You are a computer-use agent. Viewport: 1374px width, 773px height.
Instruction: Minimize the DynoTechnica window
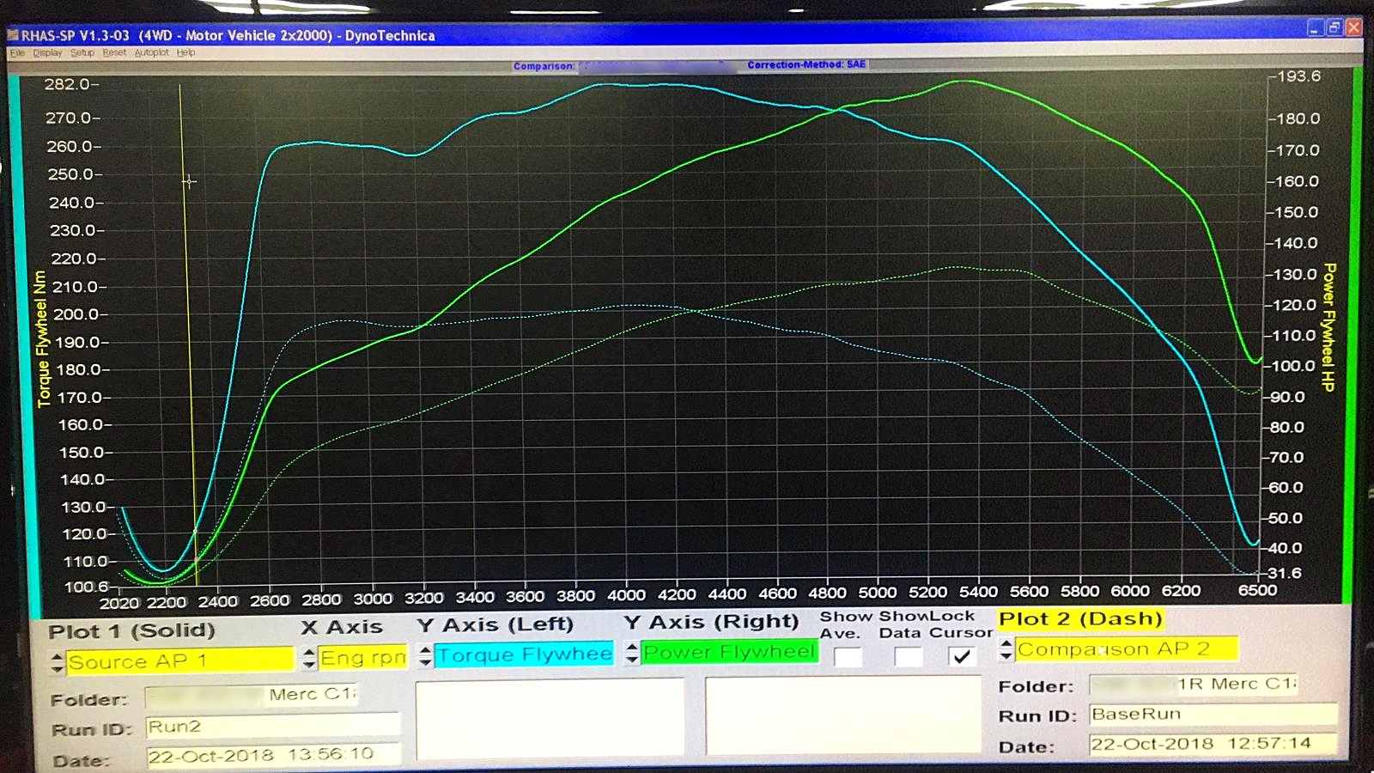tap(1315, 27)
